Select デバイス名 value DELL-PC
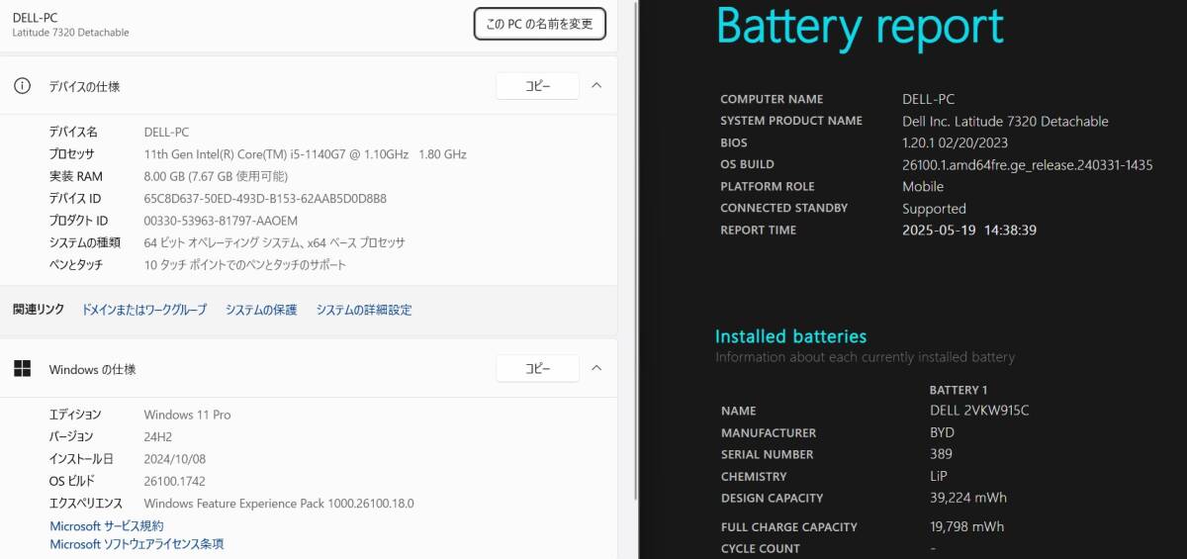Image resolution: width=1187 pixels, height=559 pixels. (166, 132)
